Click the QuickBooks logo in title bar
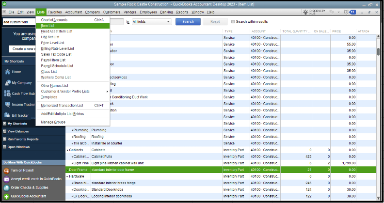 pyautogui.click(x=4, y=4)
